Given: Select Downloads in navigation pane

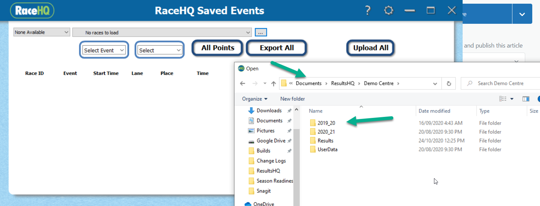Looking at the screenshot, I should (x=269, y=111).
